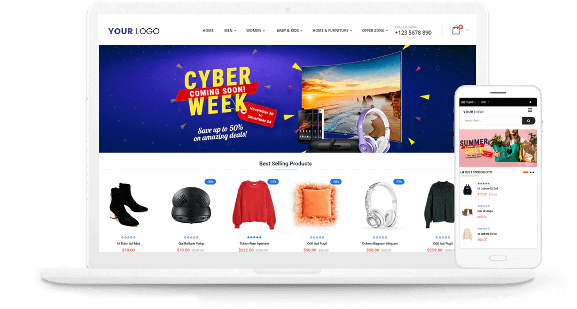Click the YOUR LOGO header logo
The height and width of the screenshot is (309, 577).
tap(134, 31)
